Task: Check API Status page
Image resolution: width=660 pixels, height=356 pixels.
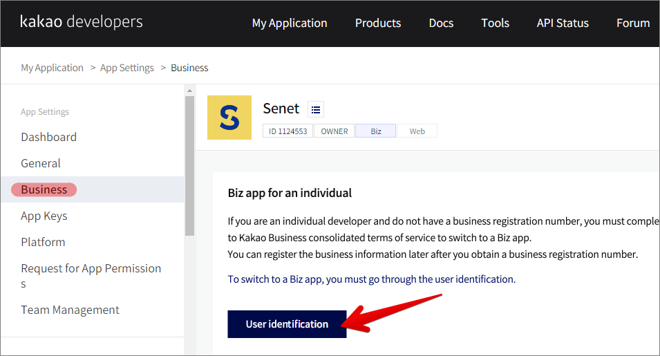Action: tap(563, 23)
